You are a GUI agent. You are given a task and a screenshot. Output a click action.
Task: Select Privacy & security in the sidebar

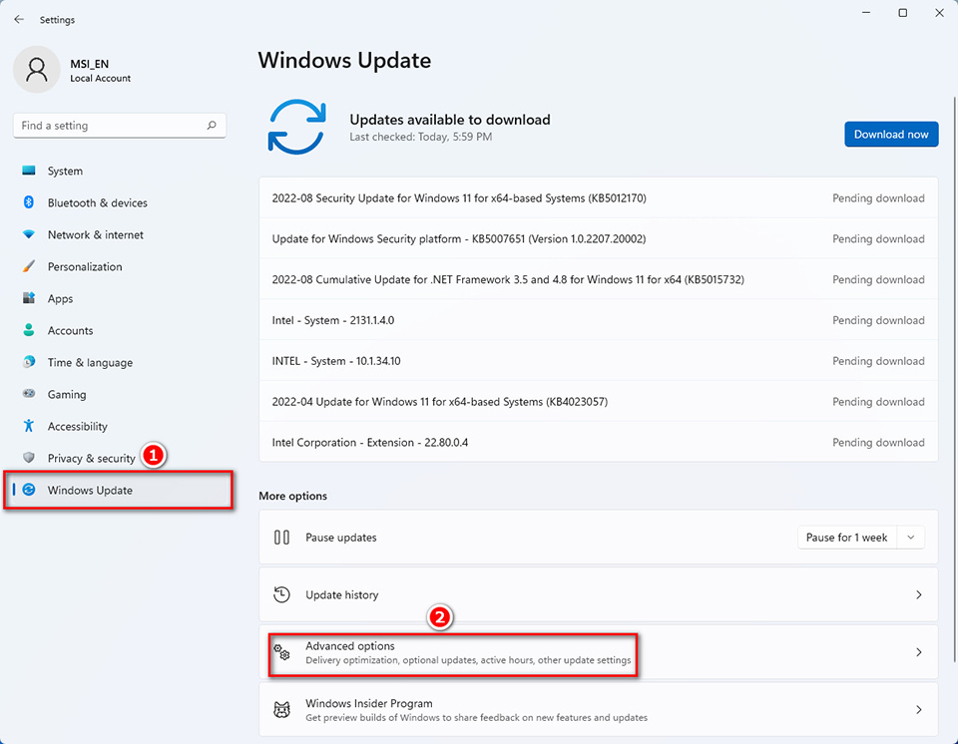[91, 458]
